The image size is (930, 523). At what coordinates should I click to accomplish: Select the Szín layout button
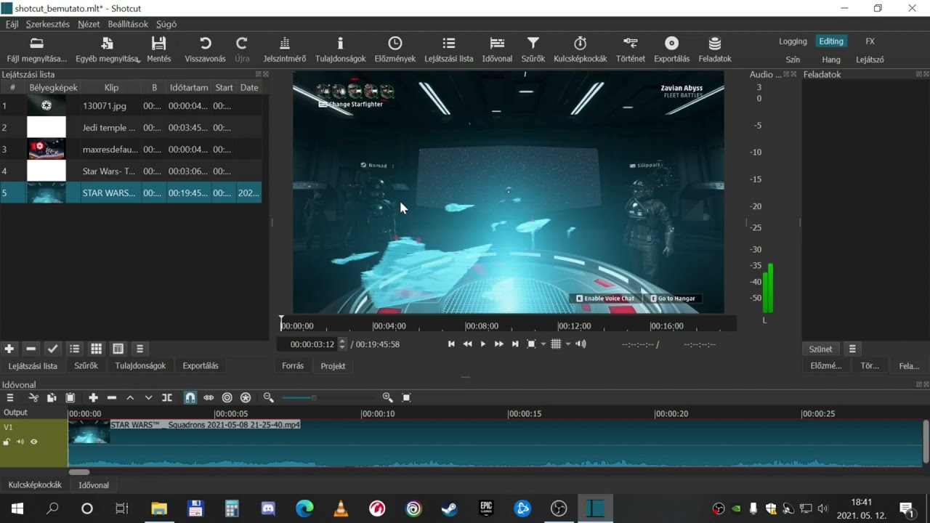(x=793, y=60)
